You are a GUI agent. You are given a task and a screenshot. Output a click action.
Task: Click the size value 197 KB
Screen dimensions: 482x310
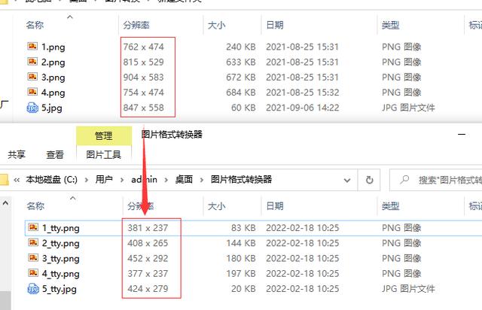(x=241, y=273)
